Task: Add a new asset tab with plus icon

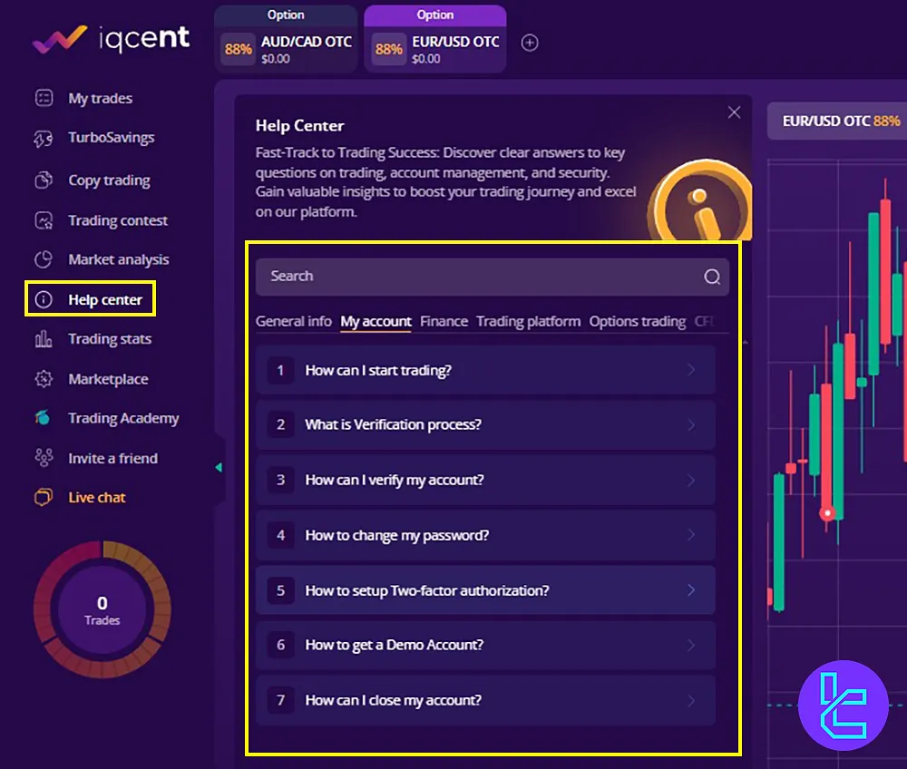Action: 530,43
